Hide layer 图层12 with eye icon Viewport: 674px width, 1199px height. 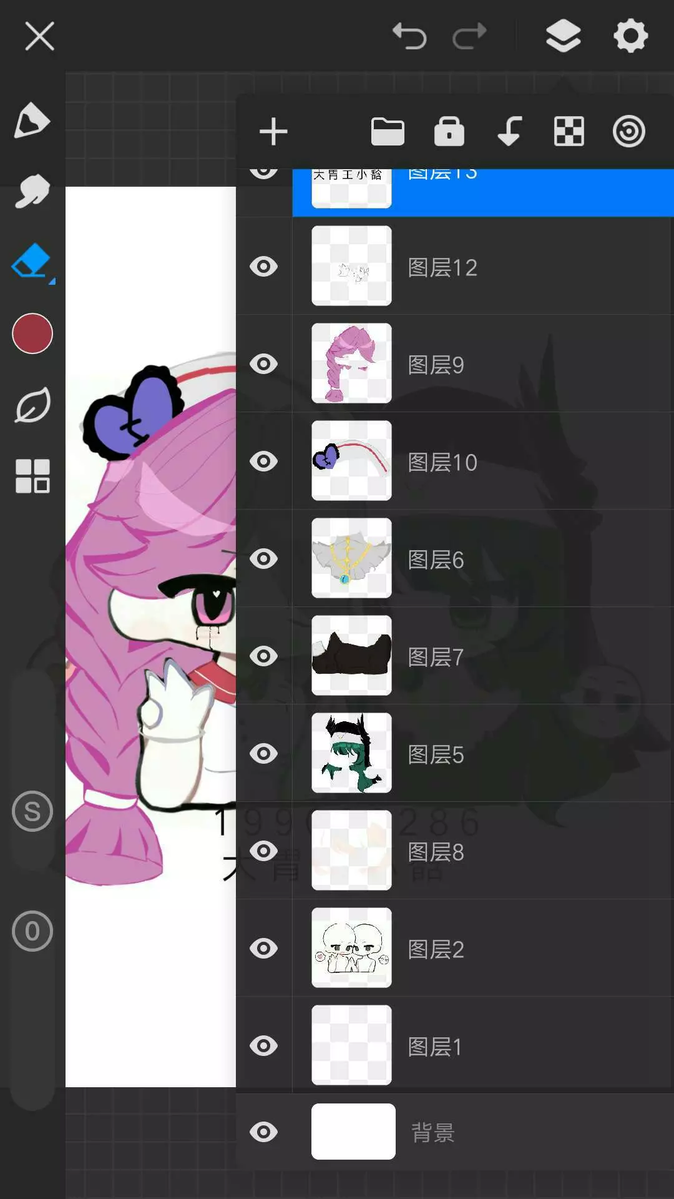264,267
